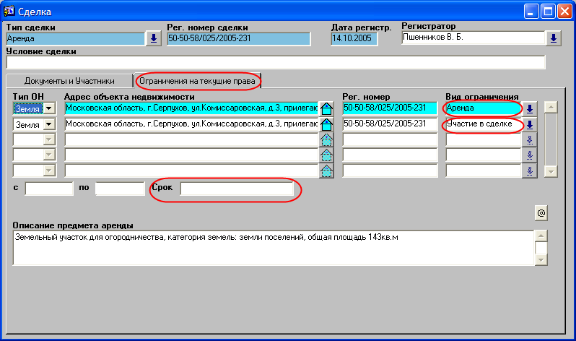Click restriction arrow in fifth empty row
576x341 pixels.
(529, 170)
